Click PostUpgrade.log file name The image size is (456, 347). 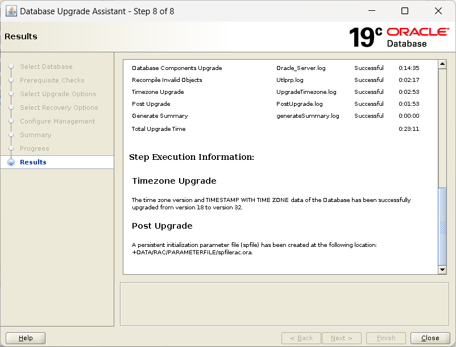tap(299, 104)
